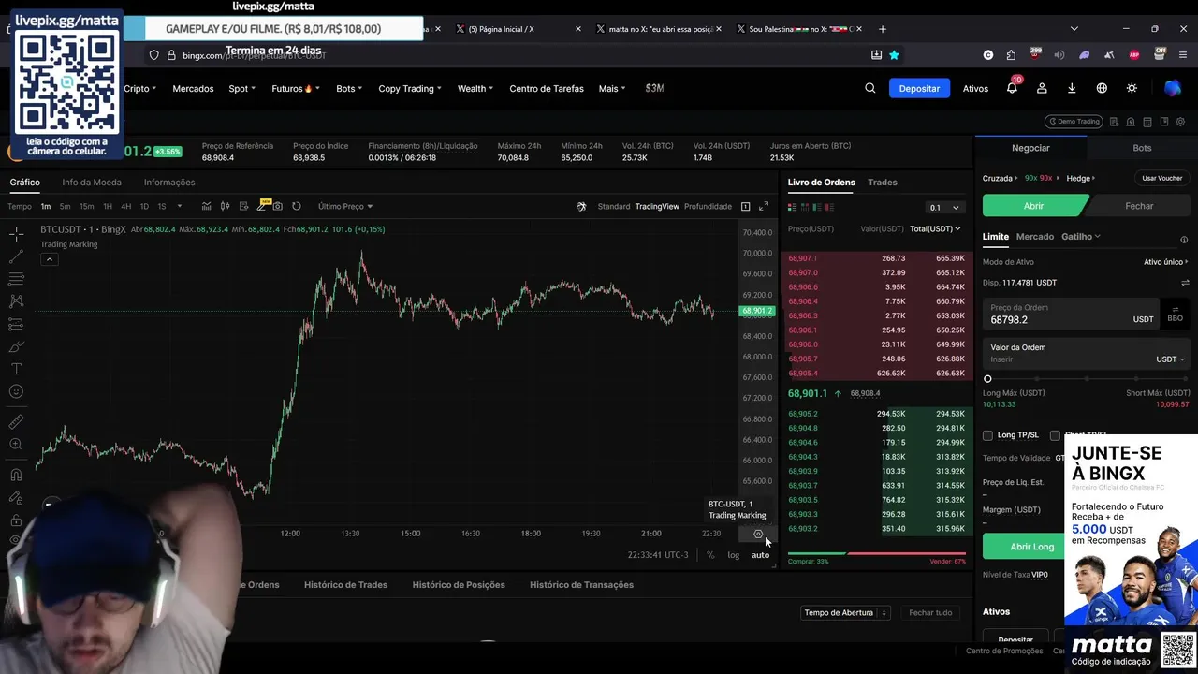Open the forecasting and measurement tools
The height and width of the screenshot is (674, 1198).
pyautogui.click(x=16, y=324)
